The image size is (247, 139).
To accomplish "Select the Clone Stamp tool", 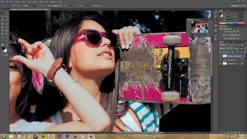I will click(3, 27).
